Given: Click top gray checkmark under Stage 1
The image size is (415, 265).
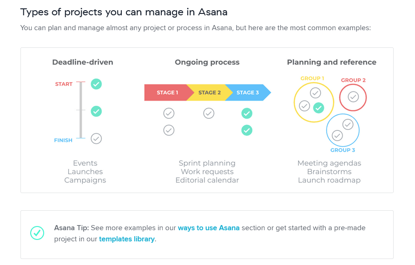Looking at the screenshot, I should coord(169,113).
